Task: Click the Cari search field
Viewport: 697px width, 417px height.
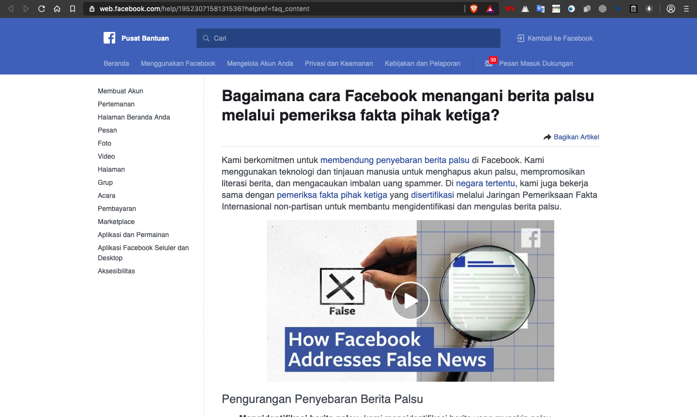Action: [x=348, y=38]
